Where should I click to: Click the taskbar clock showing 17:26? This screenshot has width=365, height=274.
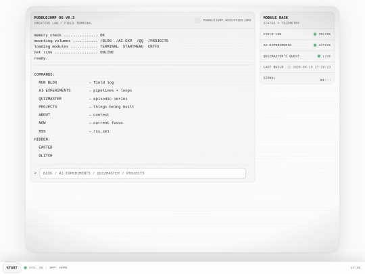click(x=356, y=268)
